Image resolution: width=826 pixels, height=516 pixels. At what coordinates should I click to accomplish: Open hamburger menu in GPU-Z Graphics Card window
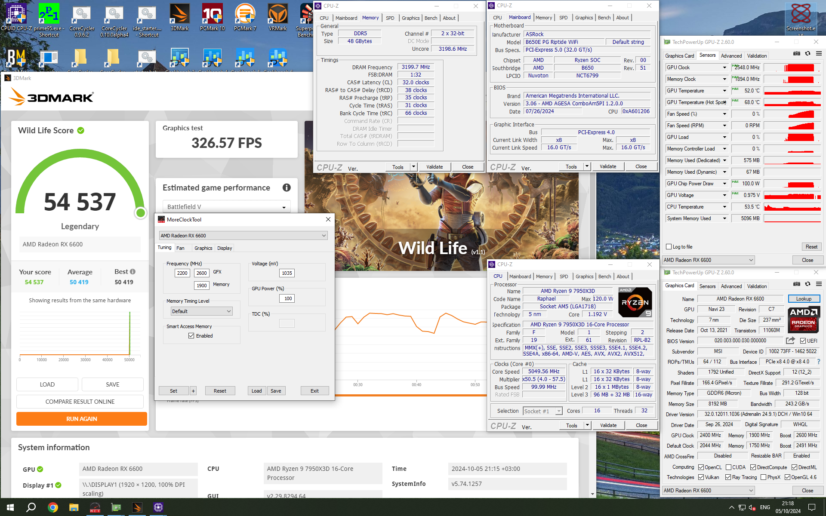tap(819, 284)
